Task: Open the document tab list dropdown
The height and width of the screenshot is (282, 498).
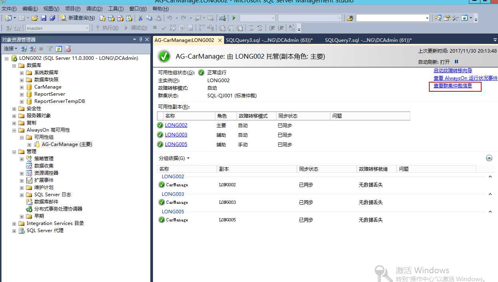Action: [495, 40]
